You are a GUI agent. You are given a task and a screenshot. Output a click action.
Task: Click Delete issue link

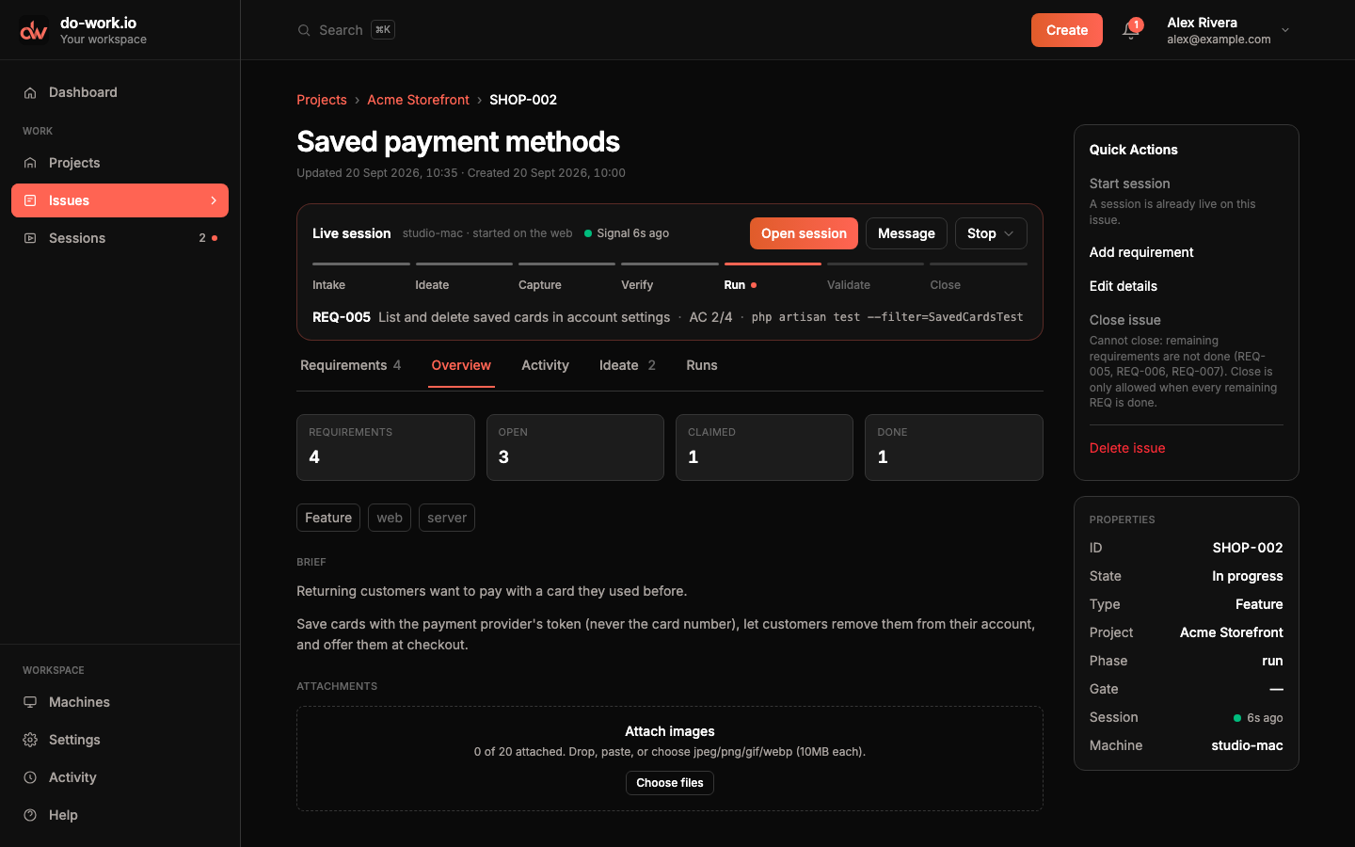click(x=1127, y=448)
